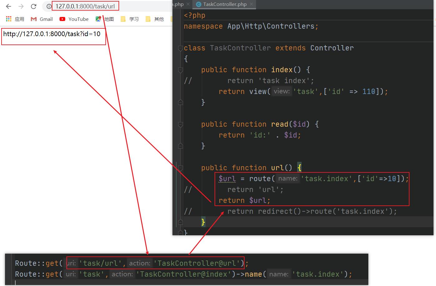436x286 pixels.
Task: Click the PHP class icon on TaskController tab
Action: [199, 4]
